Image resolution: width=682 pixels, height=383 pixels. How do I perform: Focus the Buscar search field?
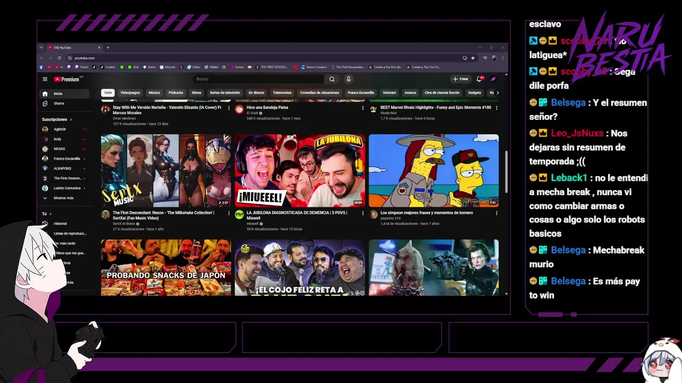258,79
